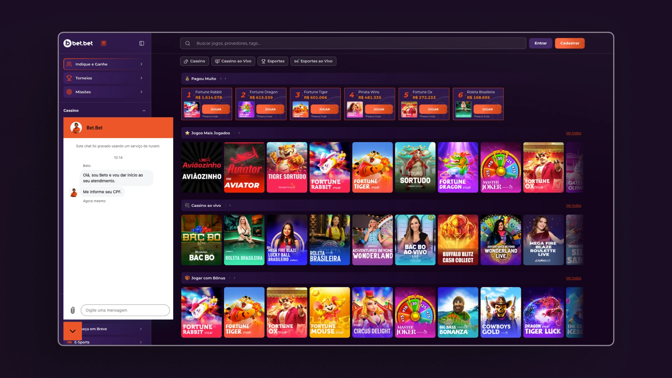Open the Aviãozinho game thumbnail
The height and width of the screenshot is (378, 672).
coord(202,167)
